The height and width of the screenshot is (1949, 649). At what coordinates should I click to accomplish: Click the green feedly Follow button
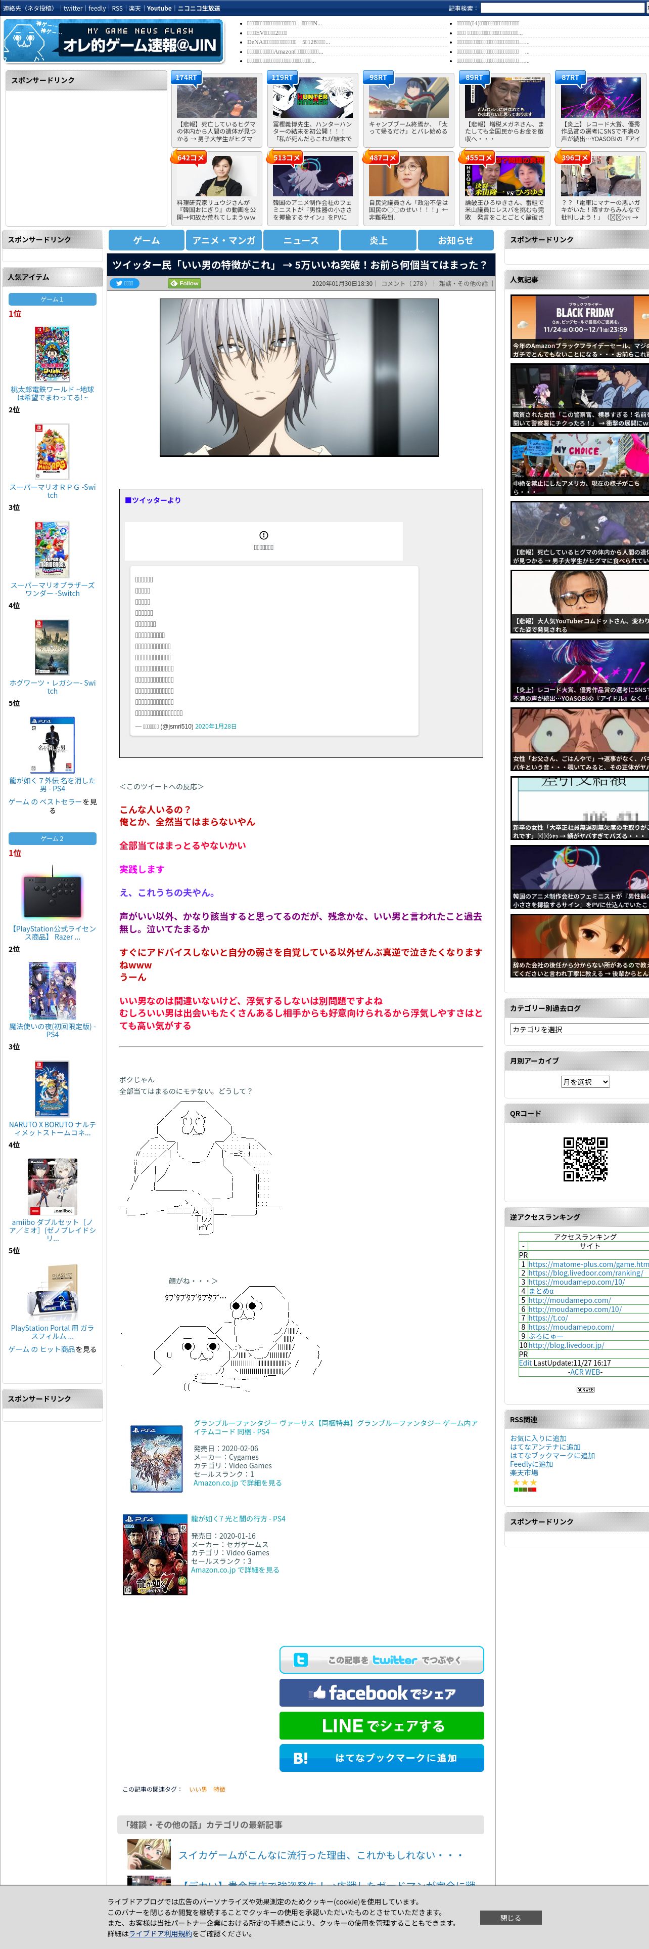(184, 284)
